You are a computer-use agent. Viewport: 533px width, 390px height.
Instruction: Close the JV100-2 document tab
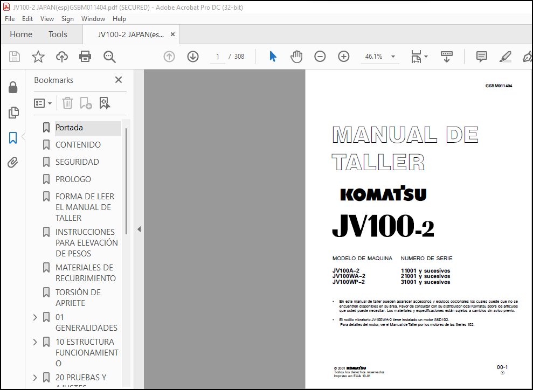coord(172,34)
